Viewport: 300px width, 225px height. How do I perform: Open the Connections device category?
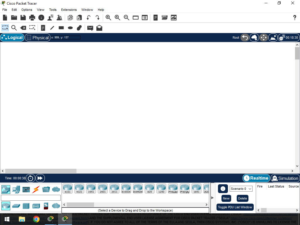[35, 190]
